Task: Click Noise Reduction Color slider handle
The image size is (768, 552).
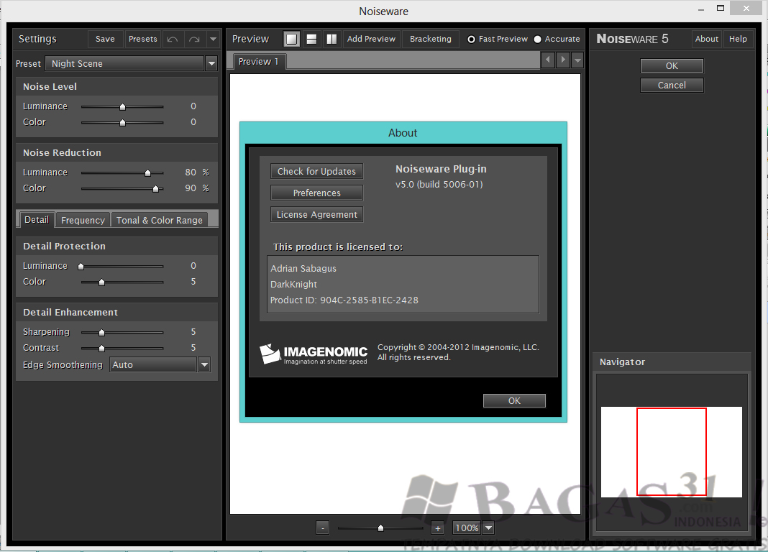Action: [x=155, y=188]
